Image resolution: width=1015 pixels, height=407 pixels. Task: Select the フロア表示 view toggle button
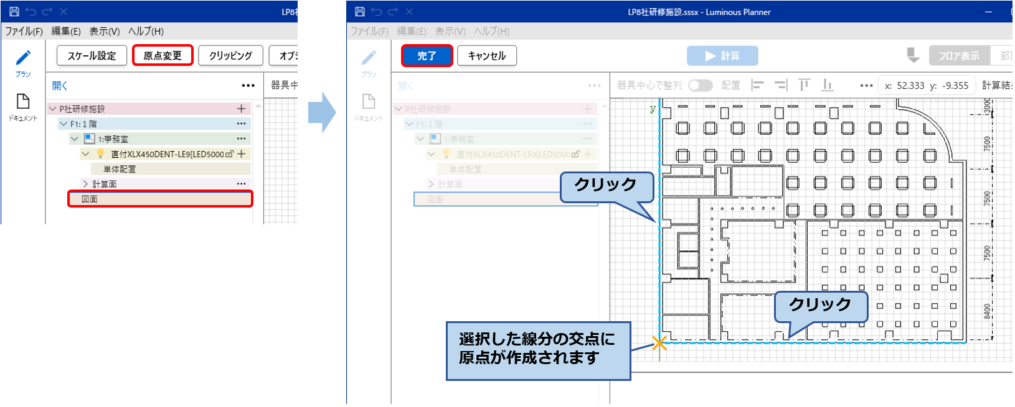pyautogui.click(x=959, y=56)
